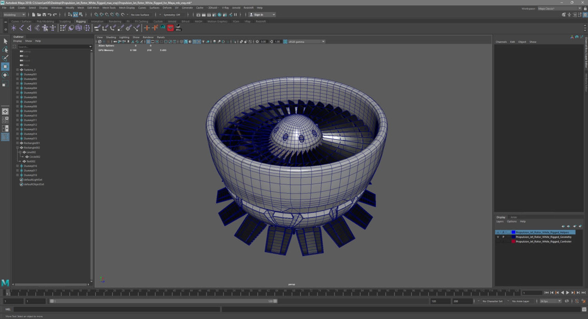Collapse the Rectangle002 node in Outliner

(17, 148)
